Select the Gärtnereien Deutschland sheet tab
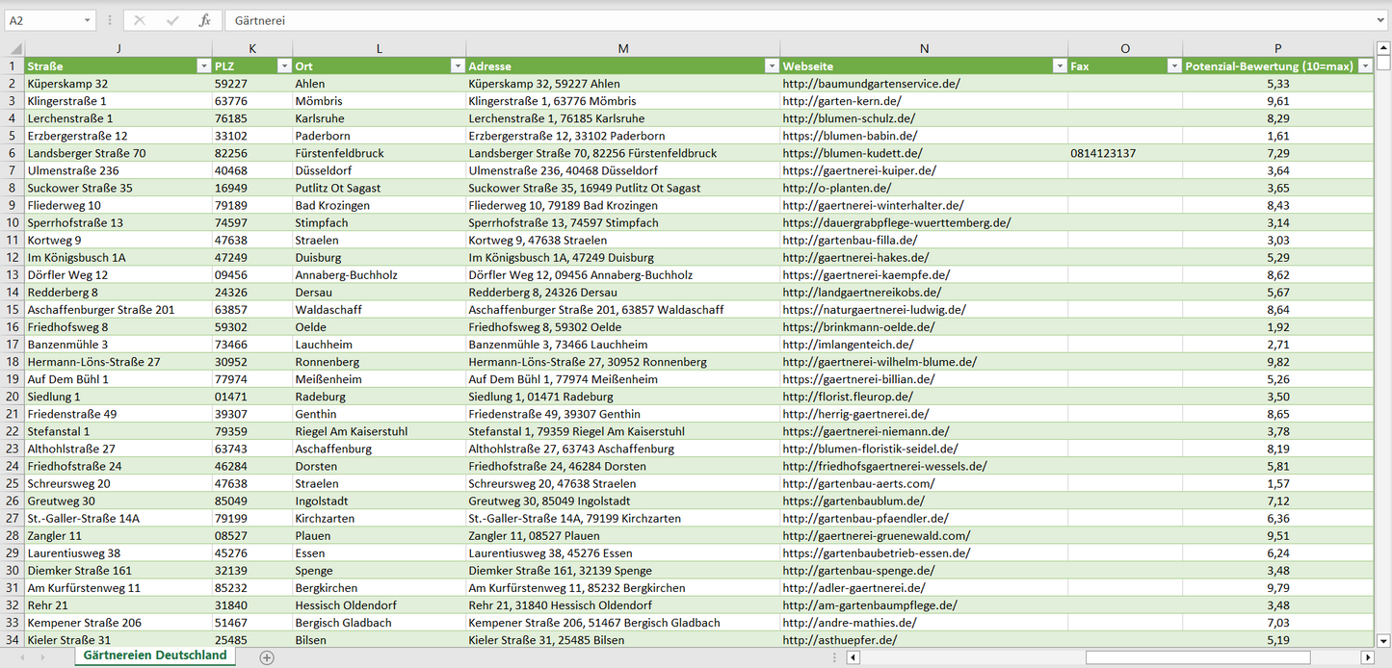 click(x=155, y=655)
